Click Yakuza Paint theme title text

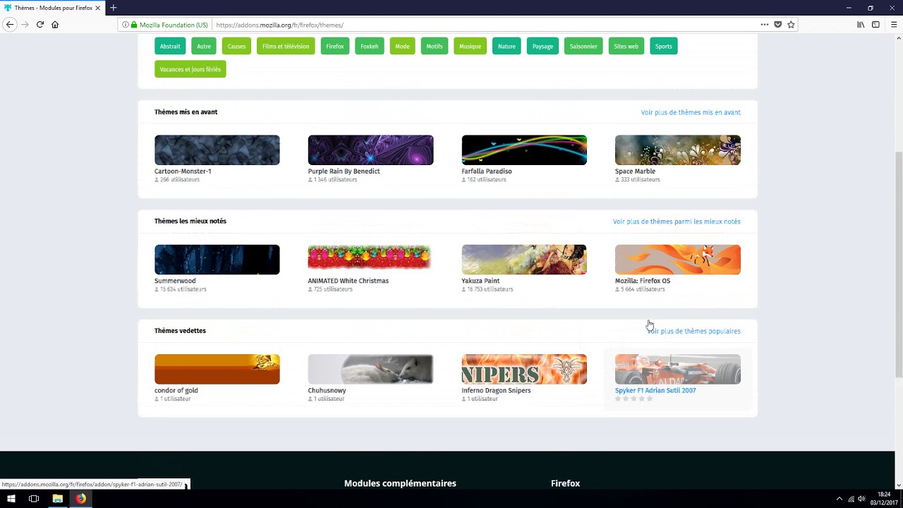point(480,281)
